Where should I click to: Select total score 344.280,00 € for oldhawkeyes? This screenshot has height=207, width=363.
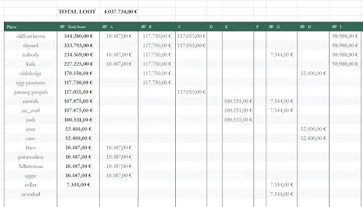(78, 36)
